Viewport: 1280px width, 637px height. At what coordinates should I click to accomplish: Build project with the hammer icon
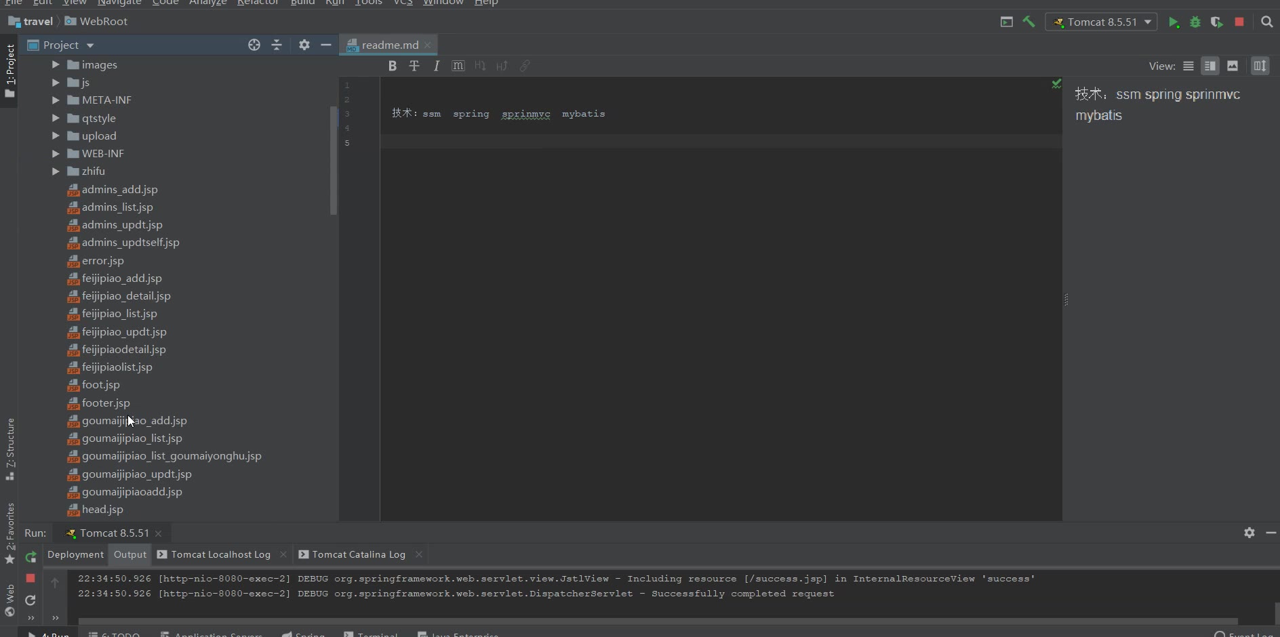[x=1028, y=22]
